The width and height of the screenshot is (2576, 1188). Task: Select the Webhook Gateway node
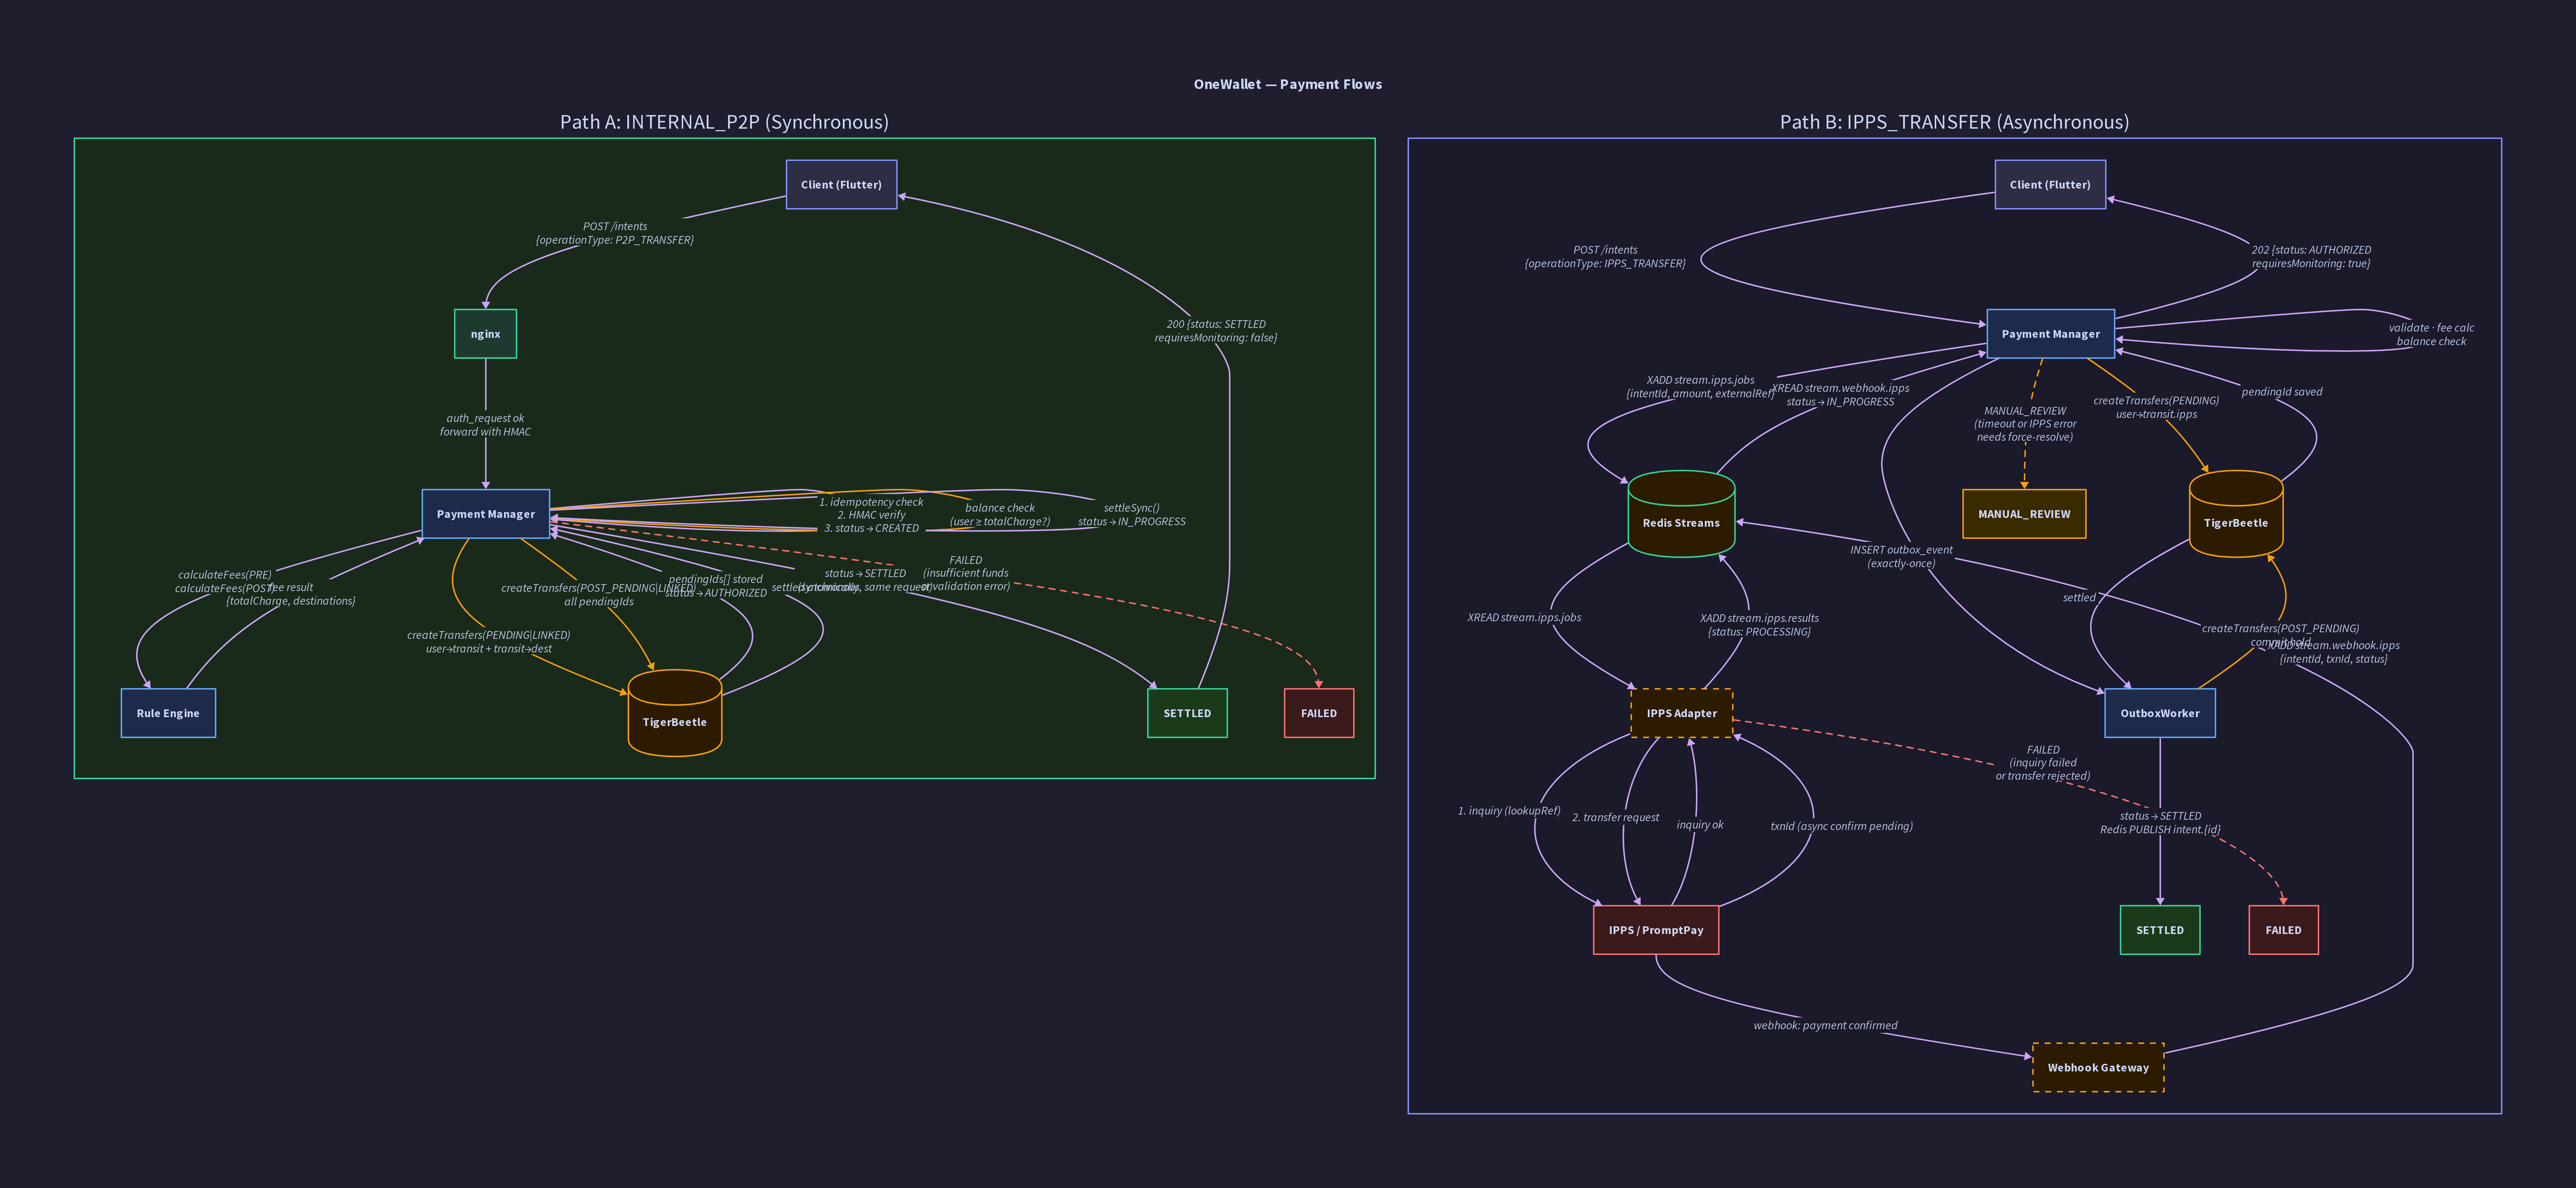pyautogui.click(x=2098, y=1067)
